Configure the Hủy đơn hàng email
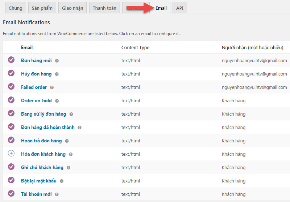This screenshot has width=290, height=202. [36, 74]
